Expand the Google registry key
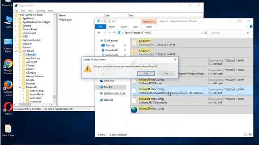The height and width of the screenshot is (145, 259). click(x=20, y=80)
